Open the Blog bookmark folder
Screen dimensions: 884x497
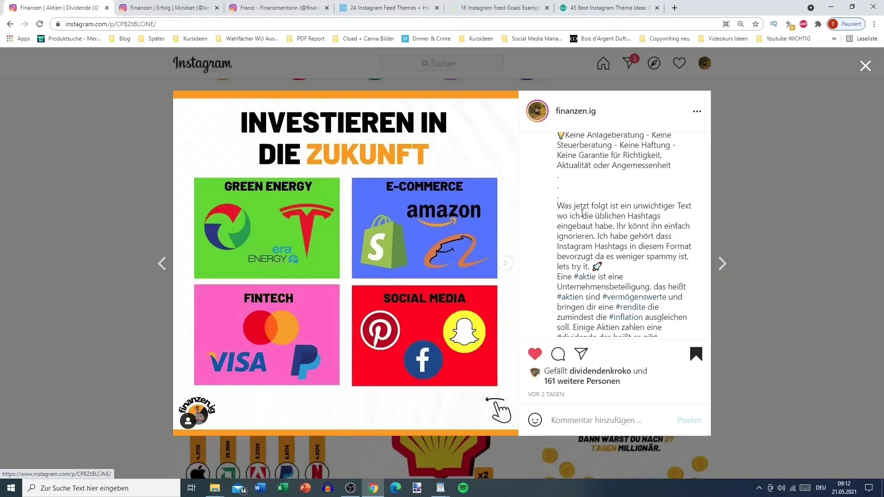[120, 39]
